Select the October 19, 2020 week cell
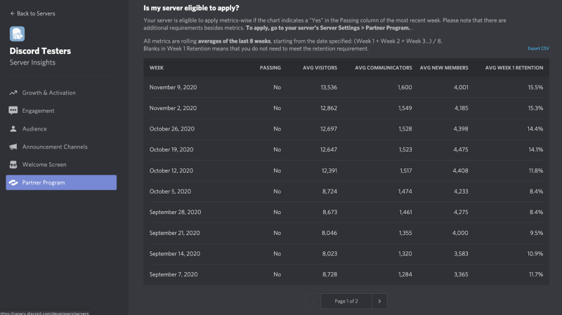562x315 pixels. coord(171,149)
